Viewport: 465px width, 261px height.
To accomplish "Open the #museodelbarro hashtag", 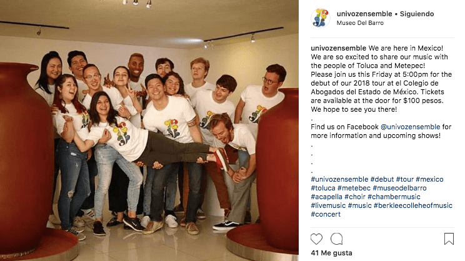I will tap(399, 188).
